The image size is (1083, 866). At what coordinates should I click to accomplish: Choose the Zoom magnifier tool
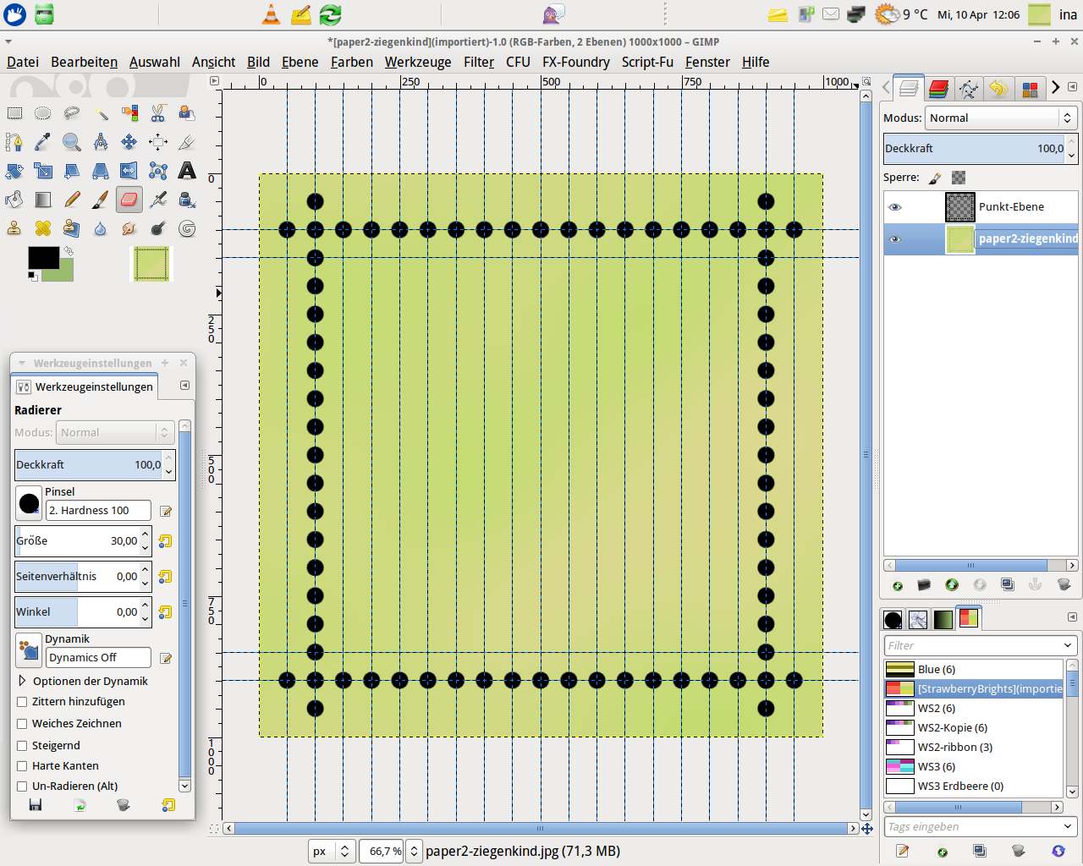72,142
